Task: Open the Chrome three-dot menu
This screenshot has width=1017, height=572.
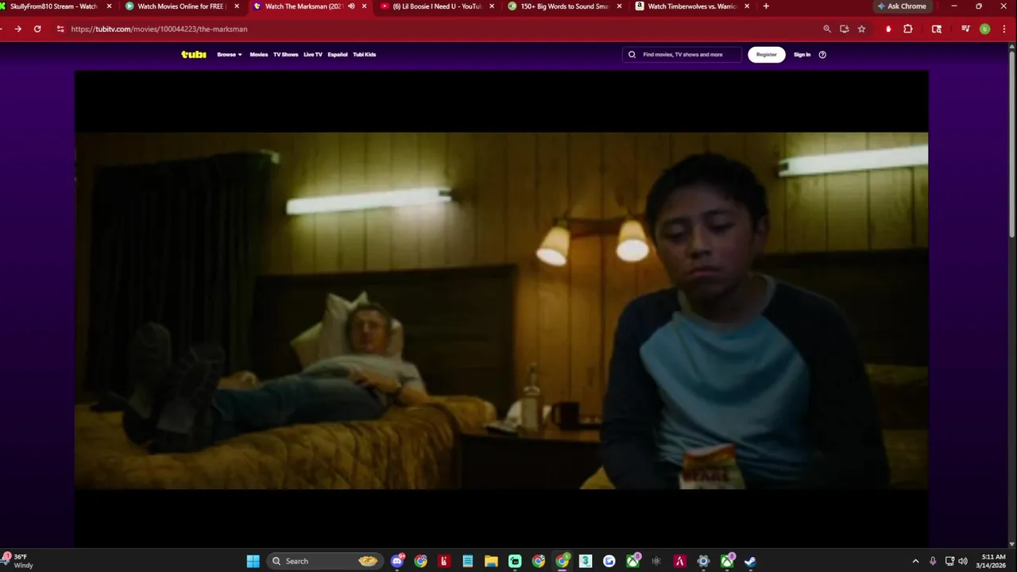Action: pyautogui.click(x=1005, y=29)
